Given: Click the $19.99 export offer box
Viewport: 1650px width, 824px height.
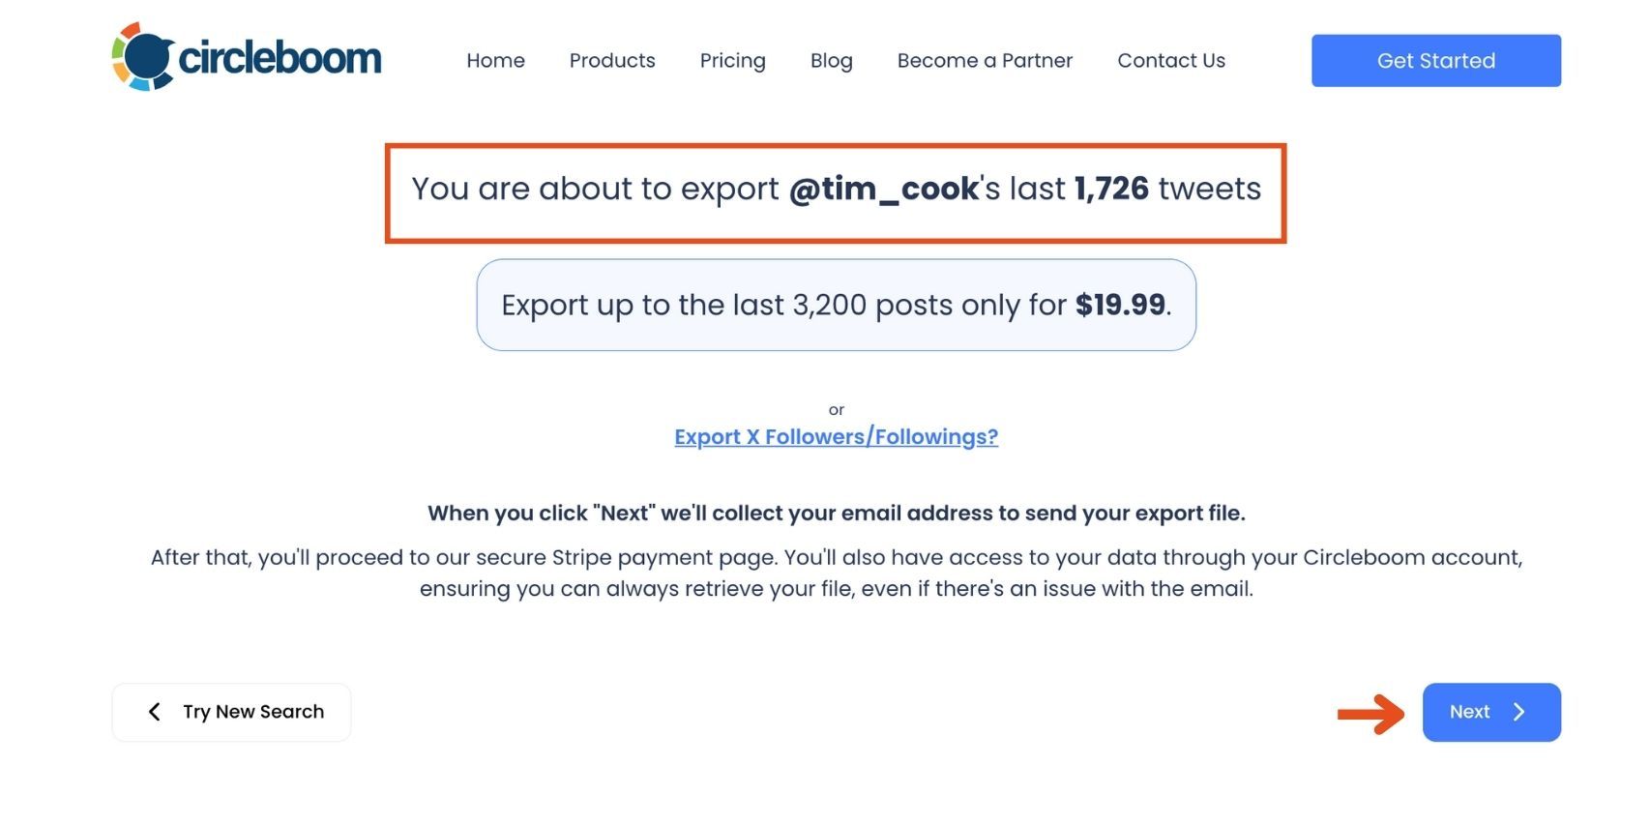Looking at the screenshot, I should click(836, 305).
